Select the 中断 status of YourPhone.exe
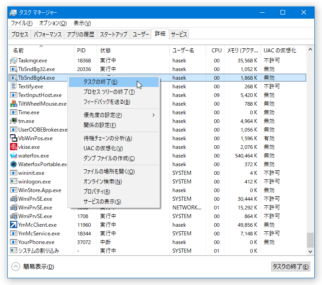 [x=105, y=242]
